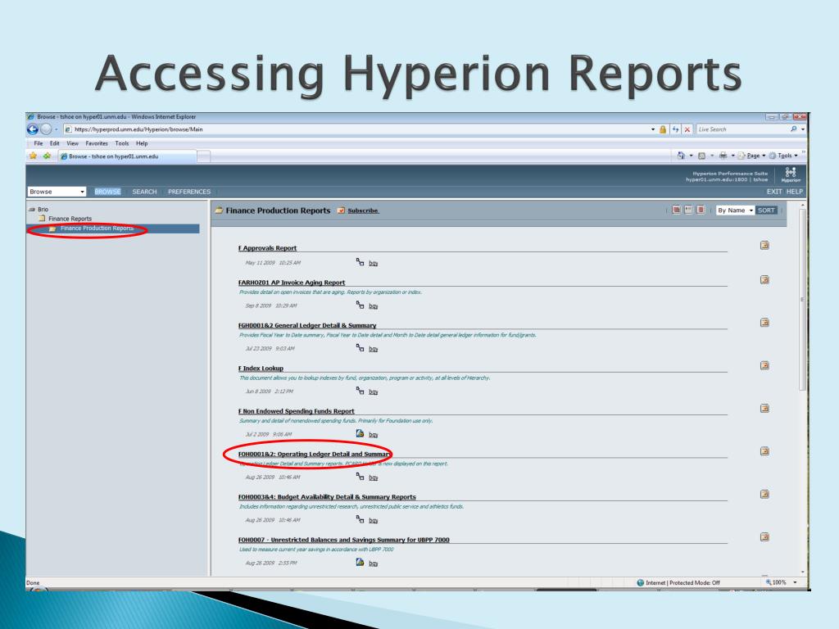Click the red Stop loading icon
This screenshot has width=839, height=629.
pos(687,129)
